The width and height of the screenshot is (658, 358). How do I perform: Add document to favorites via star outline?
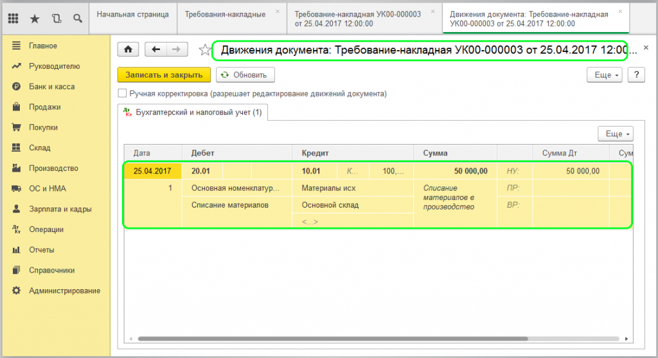[205, 50]
